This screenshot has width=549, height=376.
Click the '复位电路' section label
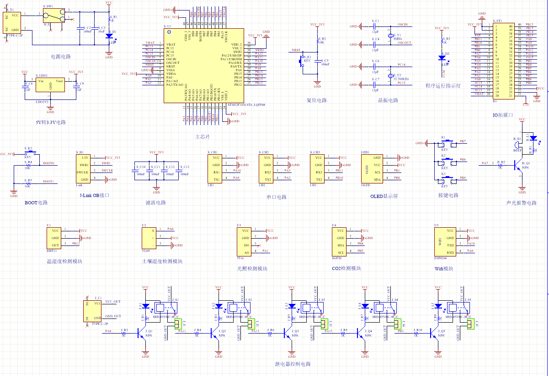point(317,100)
